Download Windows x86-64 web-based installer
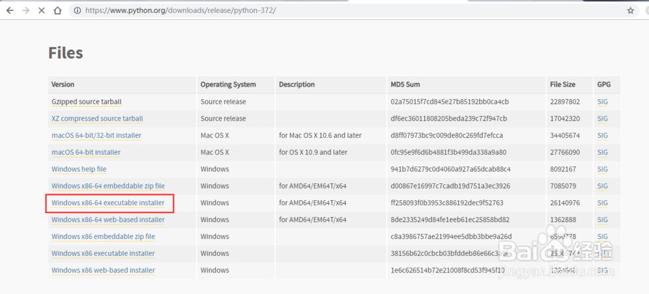Screen dimensions: 649x294 [x=108, y=220]
